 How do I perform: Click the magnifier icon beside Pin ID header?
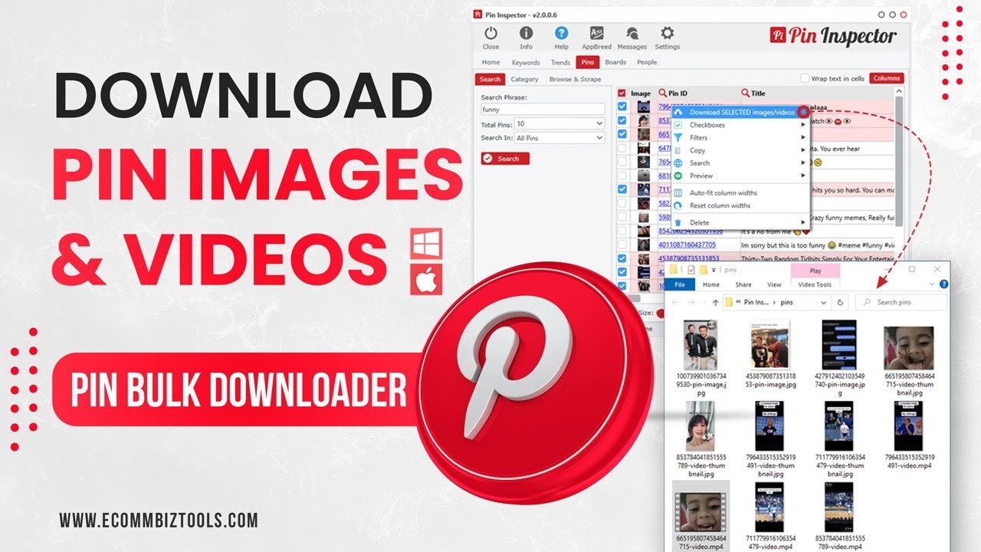click(x=663, y=94)
